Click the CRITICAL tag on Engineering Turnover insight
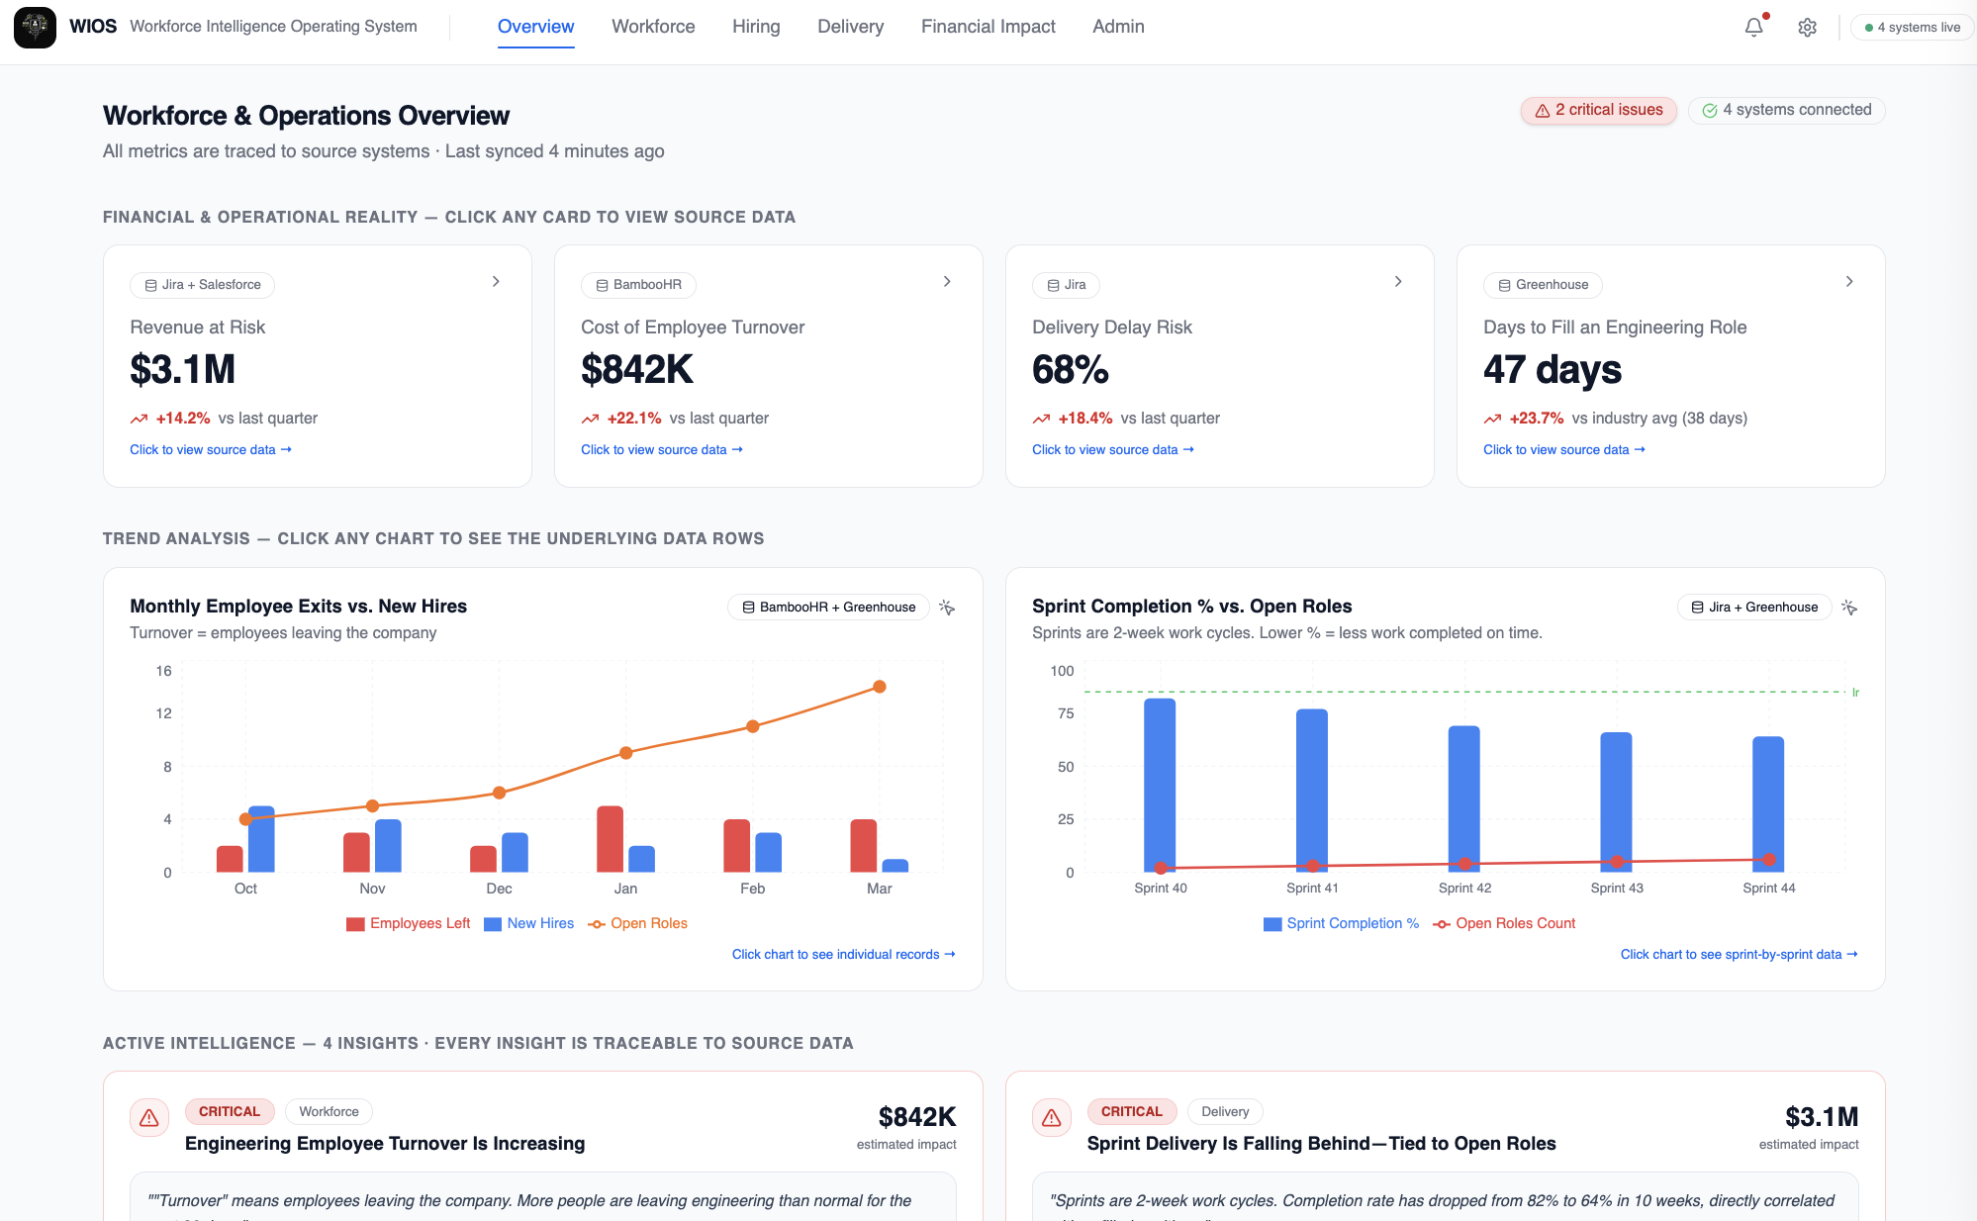This screenshot has height=1221, width=1977. pos(230,1112)
